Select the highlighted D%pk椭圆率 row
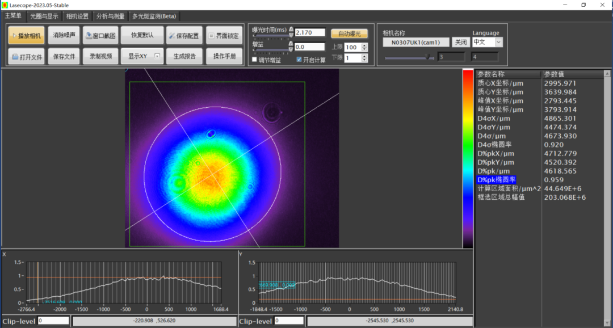 540,180
